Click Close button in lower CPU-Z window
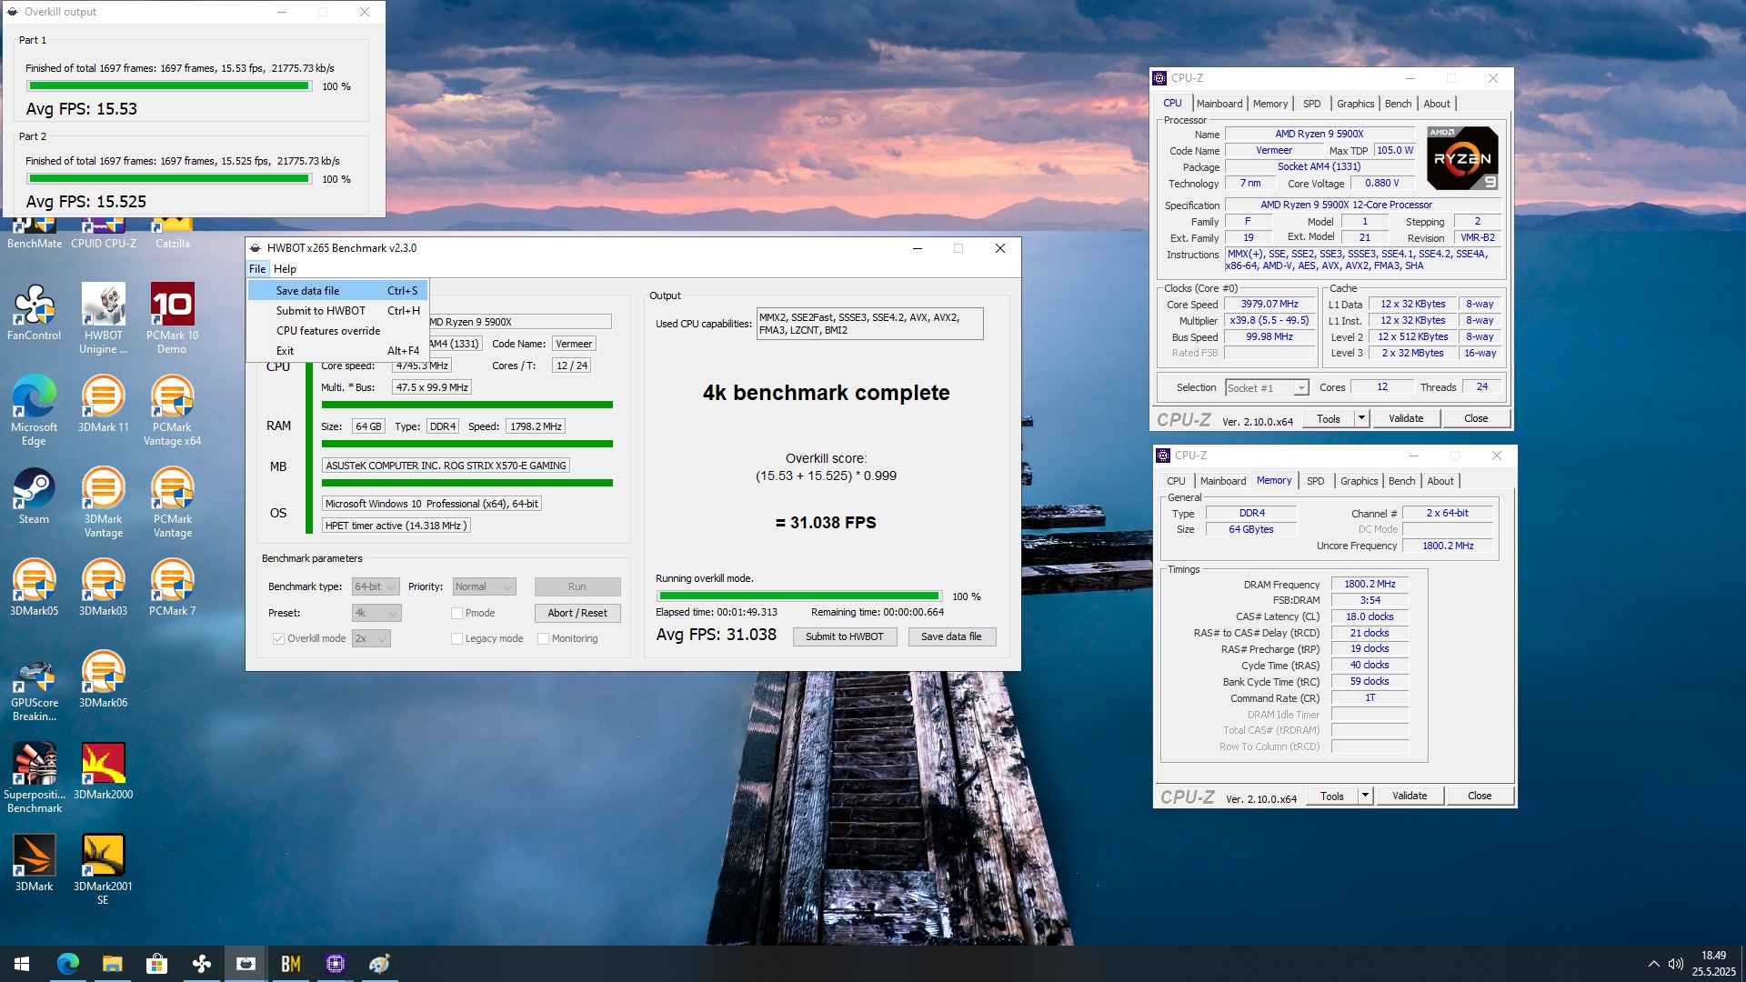 click(x=1480, y=796)
